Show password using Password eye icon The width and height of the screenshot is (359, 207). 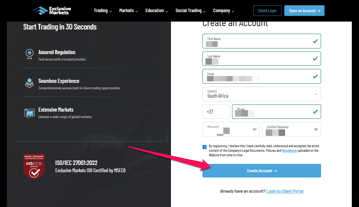pos(254,129)
